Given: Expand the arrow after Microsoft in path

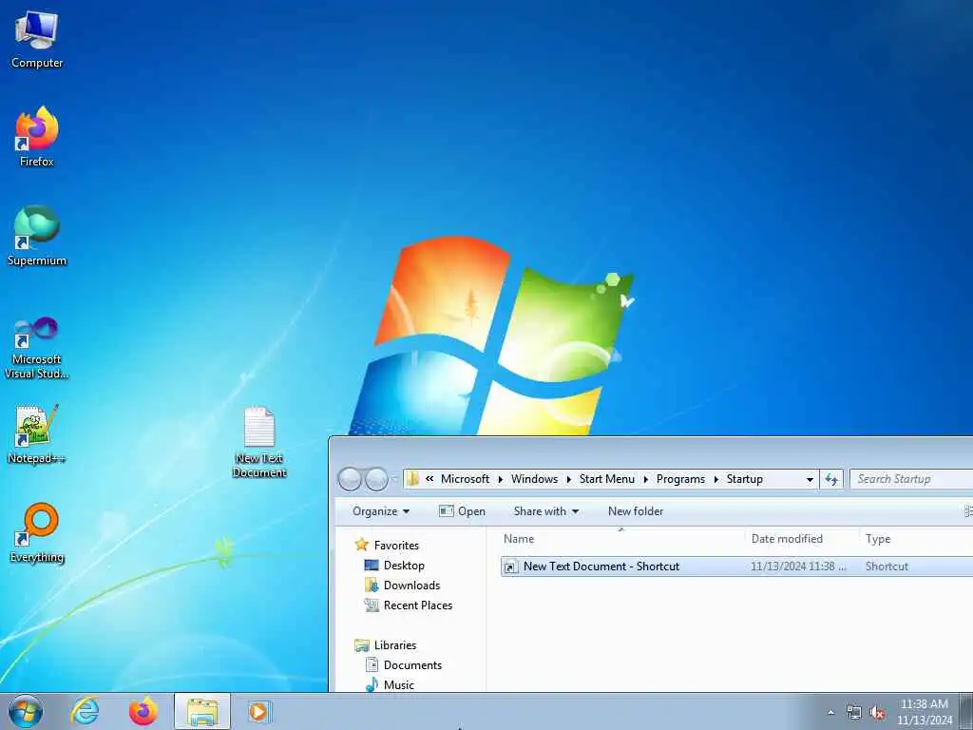Looking at the screenshot, I should point(501,479).
